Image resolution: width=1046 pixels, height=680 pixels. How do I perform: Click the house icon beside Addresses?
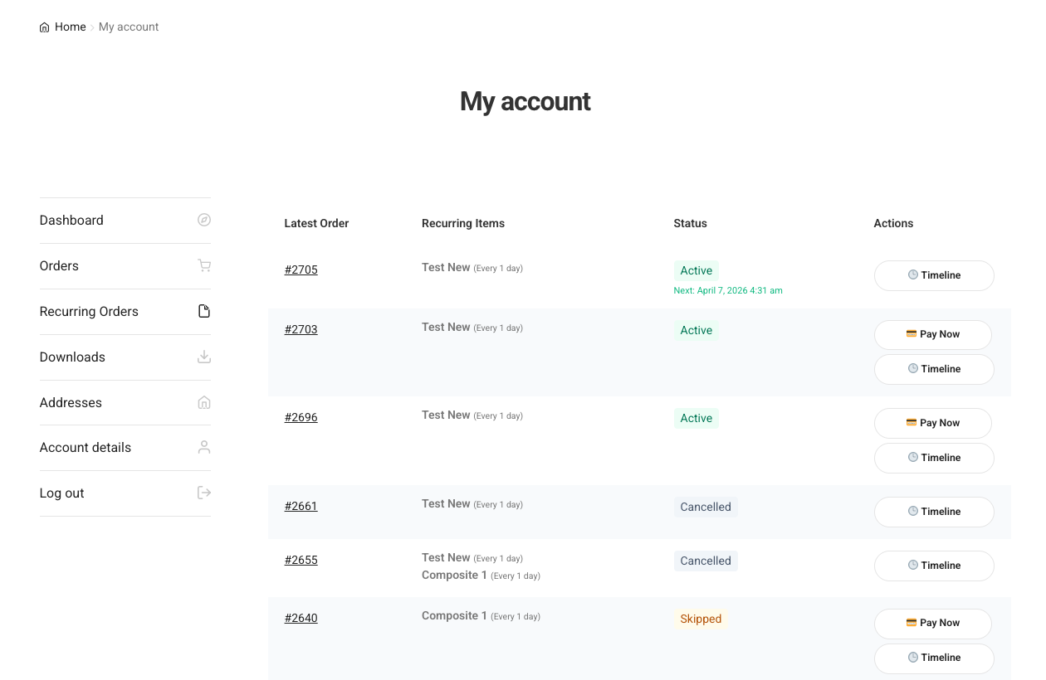click(x=204, y=402)
